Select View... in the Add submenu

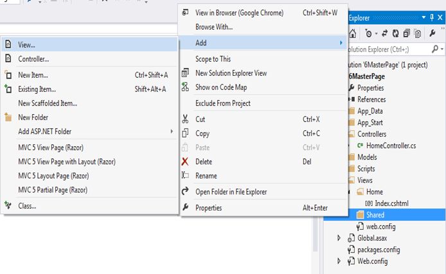tap(90, 44)
